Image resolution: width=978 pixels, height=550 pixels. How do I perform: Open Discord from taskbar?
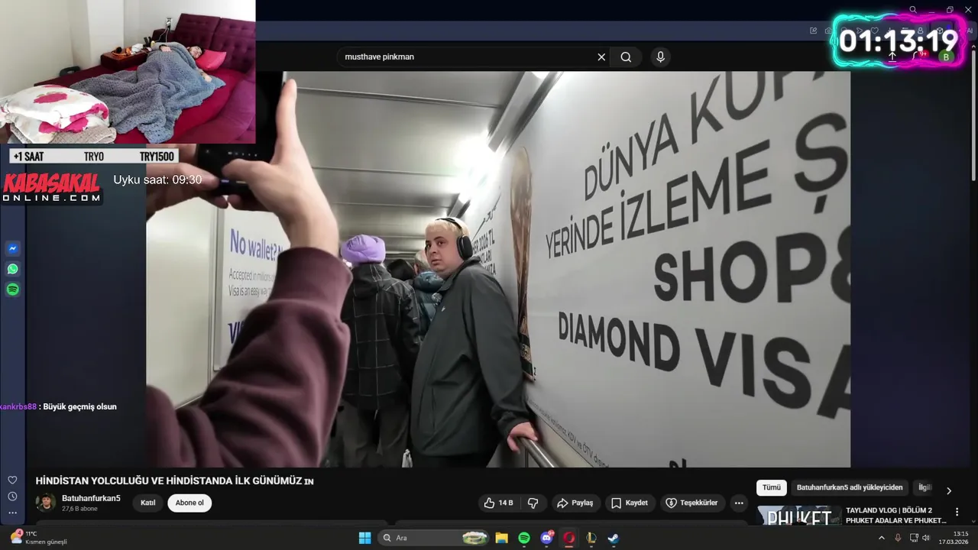547,538
